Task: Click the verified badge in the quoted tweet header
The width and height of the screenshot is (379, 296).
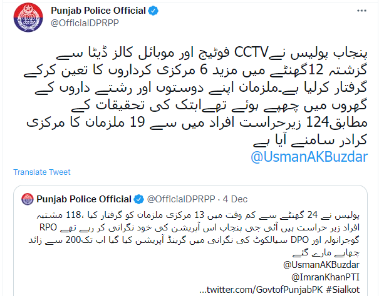Action: pyautogui.click(x=138, y=199)
